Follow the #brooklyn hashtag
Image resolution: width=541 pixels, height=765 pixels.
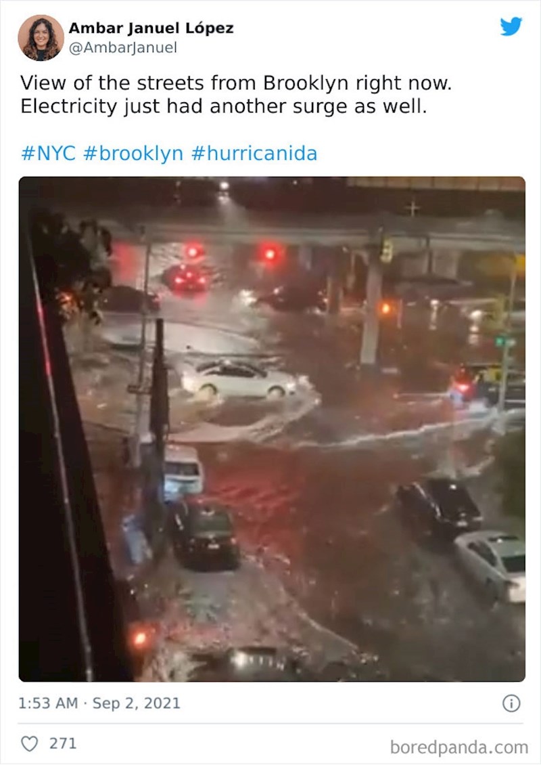(x=133, y=153)
